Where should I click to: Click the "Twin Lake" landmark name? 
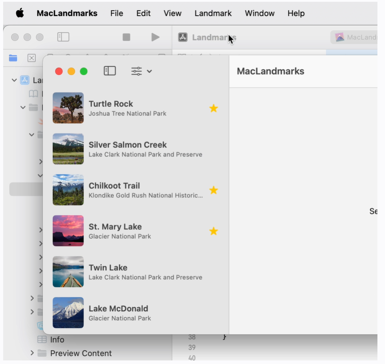pyautogui.click(x=108, y=268)
